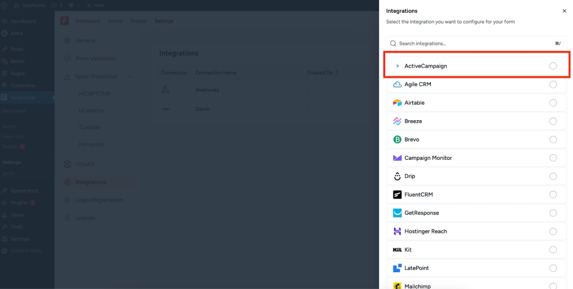The image size is (573, 289).
Task: Select the Campaign Monitor radio button
Action: click(x=553, y=158)
